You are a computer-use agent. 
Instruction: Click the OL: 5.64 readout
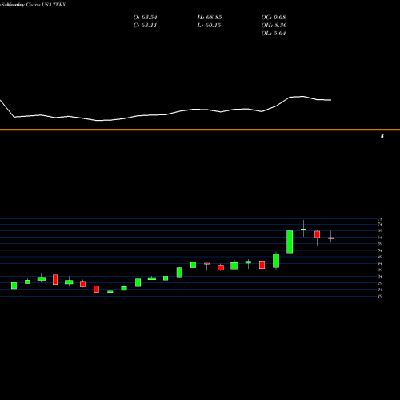[x=274, y=34]
